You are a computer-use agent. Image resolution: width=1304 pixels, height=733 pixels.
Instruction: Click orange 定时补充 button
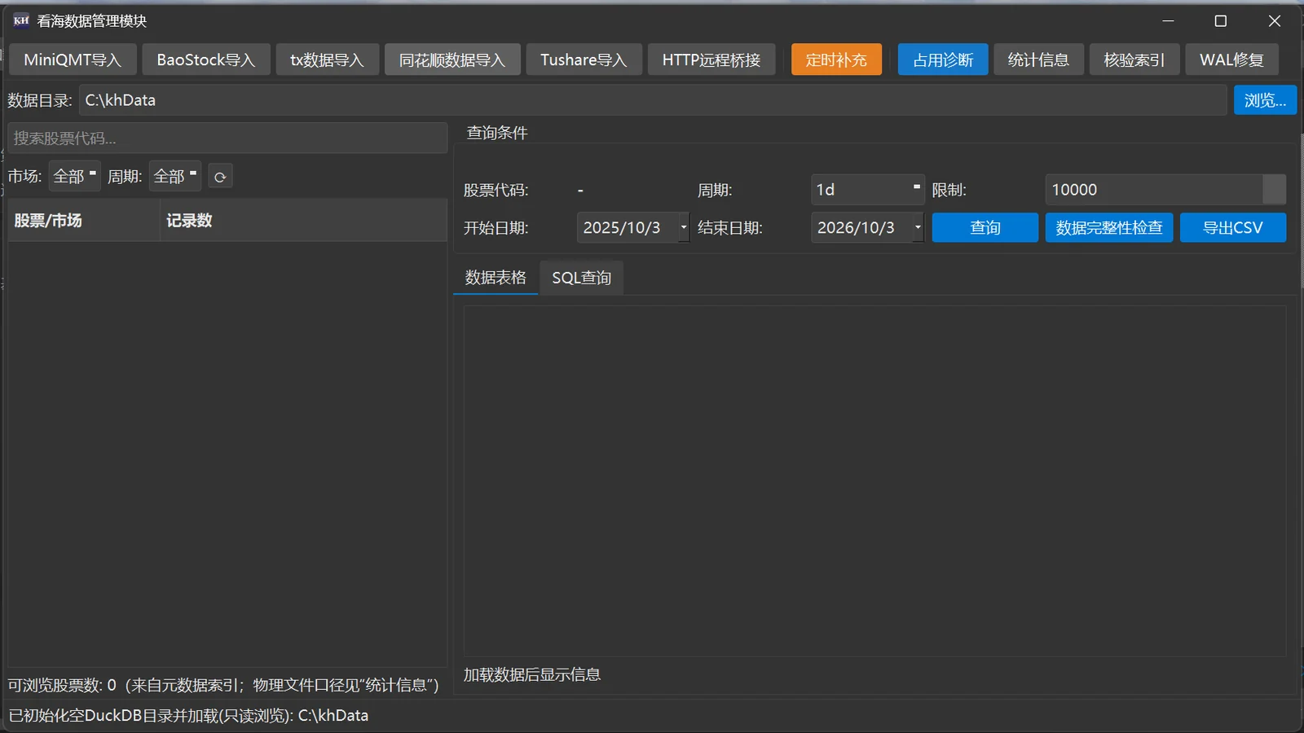pyautogui.click(x=836, y=59)
